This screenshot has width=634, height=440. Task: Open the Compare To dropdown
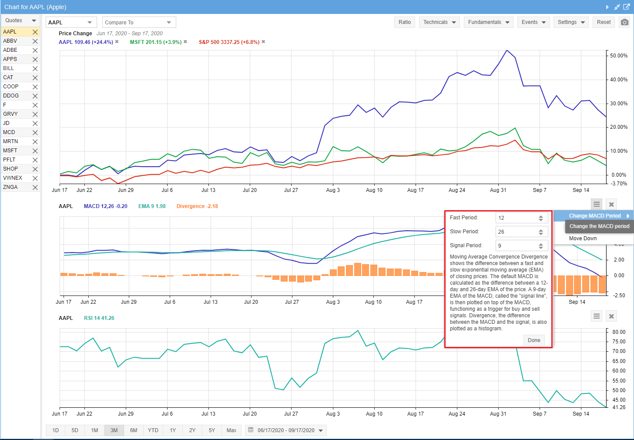[x=139, y=23]
